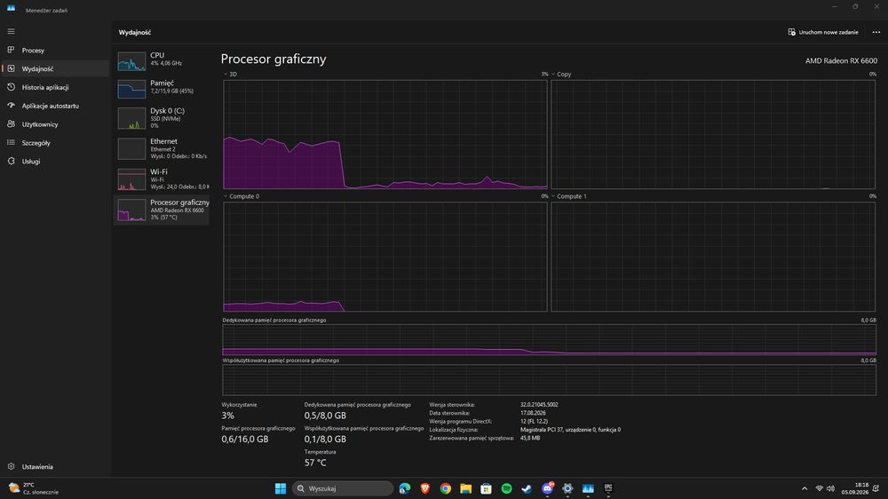Open the Szczegóły page
The image size is (888, 499).
tap(54, 143)
